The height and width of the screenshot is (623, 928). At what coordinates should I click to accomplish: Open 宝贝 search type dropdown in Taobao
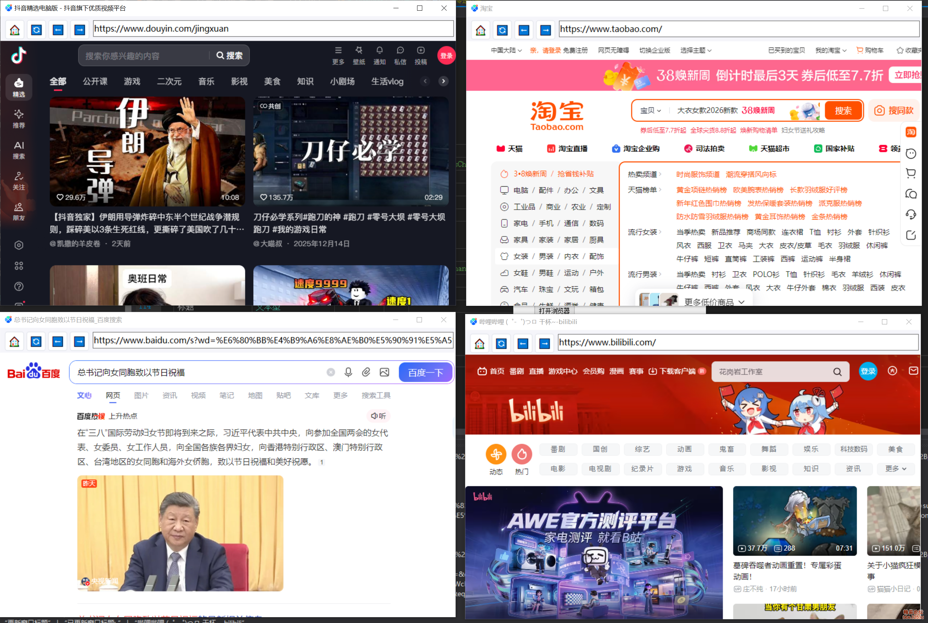pos(651,110)
